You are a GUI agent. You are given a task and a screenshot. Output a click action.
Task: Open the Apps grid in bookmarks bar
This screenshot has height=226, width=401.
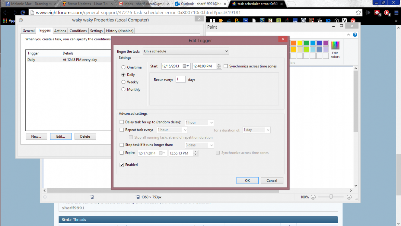[x=5, y=20]
